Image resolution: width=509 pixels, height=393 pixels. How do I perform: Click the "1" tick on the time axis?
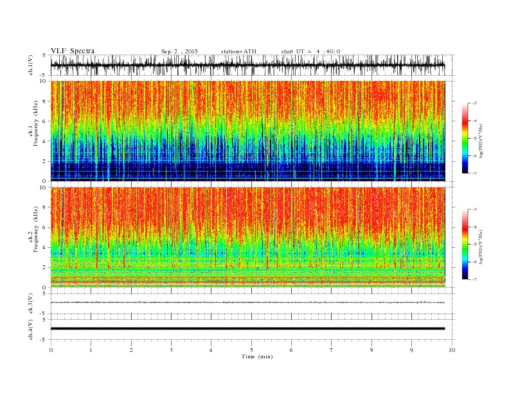click(x=91, y=350)
